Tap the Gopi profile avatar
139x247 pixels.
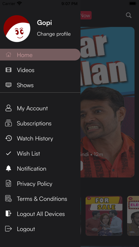[17, 29]
